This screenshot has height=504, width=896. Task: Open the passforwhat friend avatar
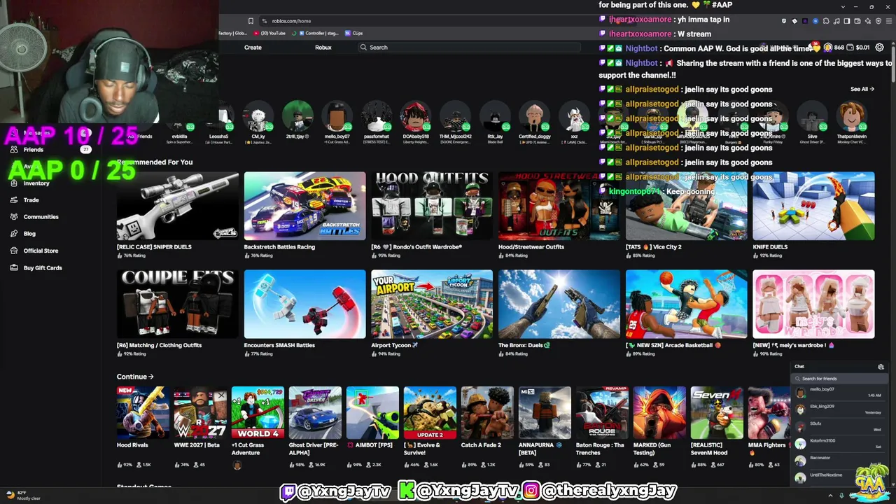377,117
